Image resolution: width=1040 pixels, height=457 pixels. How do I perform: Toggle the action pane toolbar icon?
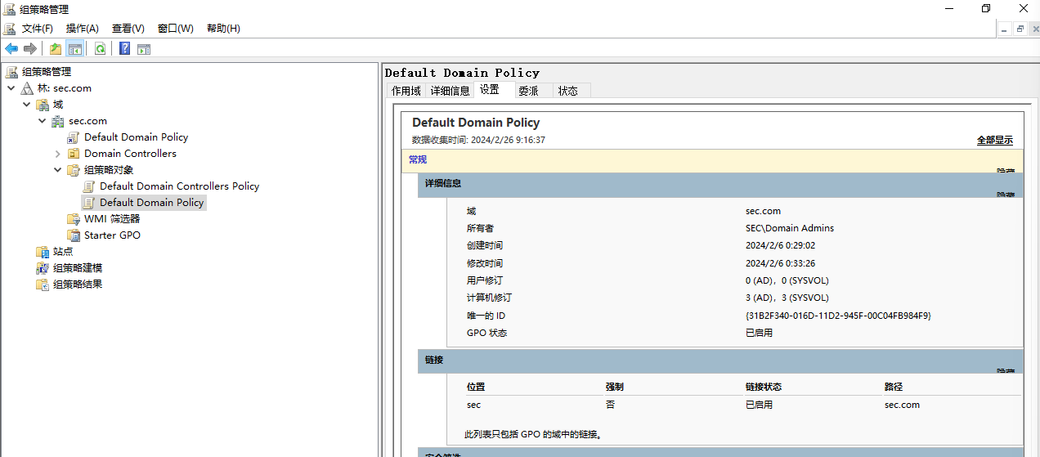click(144, 49)
